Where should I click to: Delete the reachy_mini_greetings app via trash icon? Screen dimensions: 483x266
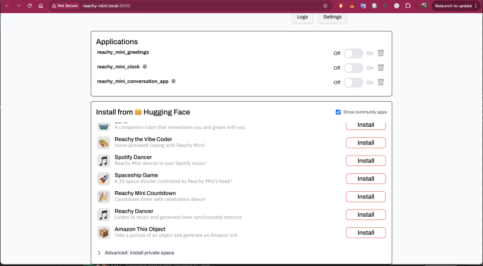click(380, 53)
